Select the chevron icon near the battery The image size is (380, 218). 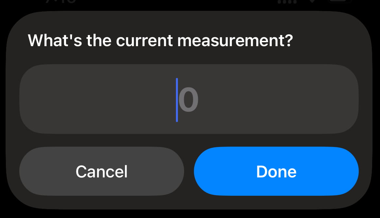point(312,1)
